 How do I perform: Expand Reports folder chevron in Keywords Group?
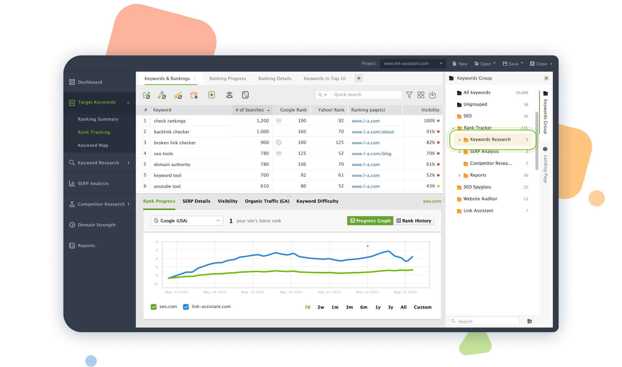(x=459, y=175)
